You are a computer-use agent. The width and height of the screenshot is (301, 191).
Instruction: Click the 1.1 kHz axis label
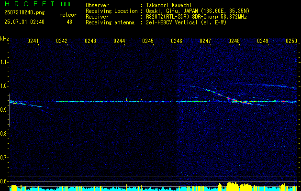[4, 62]
